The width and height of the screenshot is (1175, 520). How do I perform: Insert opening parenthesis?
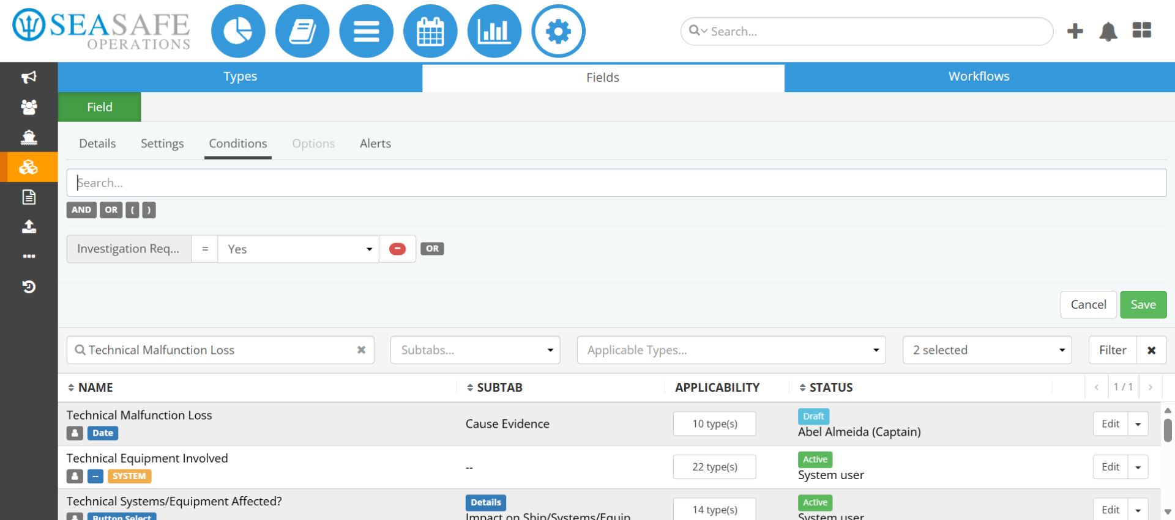click(132, 210)
